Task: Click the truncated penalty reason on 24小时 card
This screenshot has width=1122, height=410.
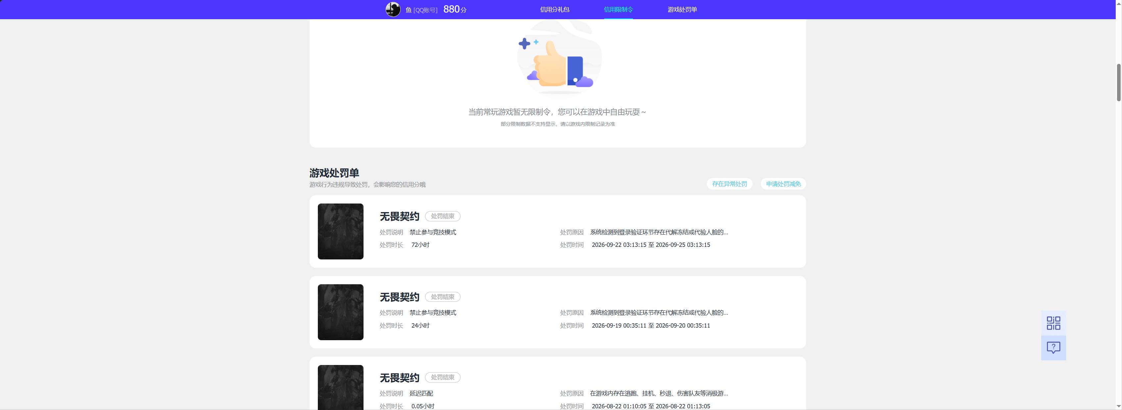Action: 659,313
